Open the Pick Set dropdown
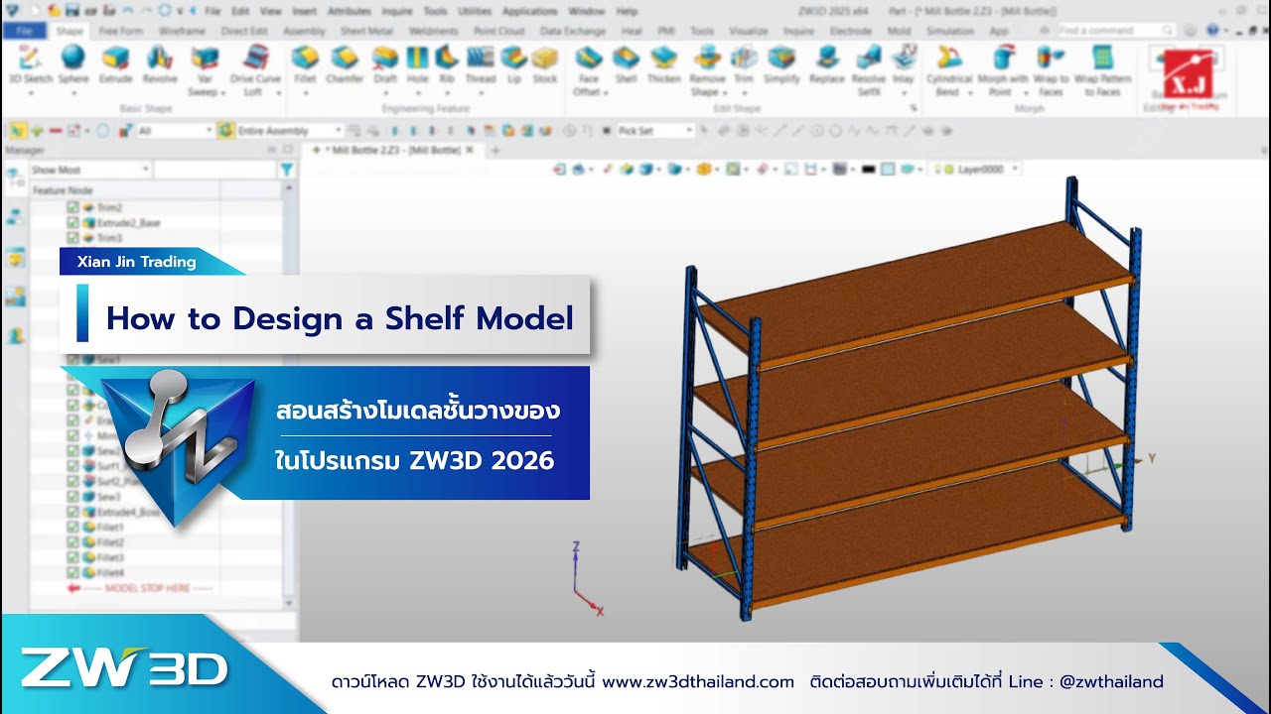 [x=655, y=131]
